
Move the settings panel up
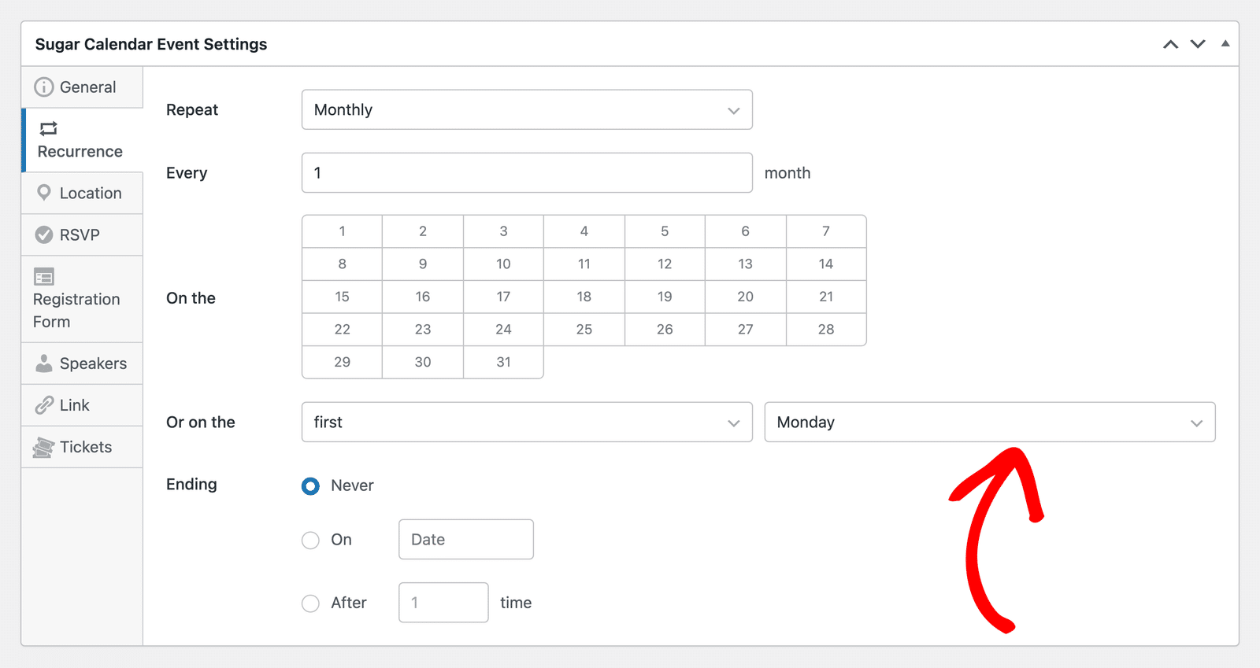pos(1171,44)
